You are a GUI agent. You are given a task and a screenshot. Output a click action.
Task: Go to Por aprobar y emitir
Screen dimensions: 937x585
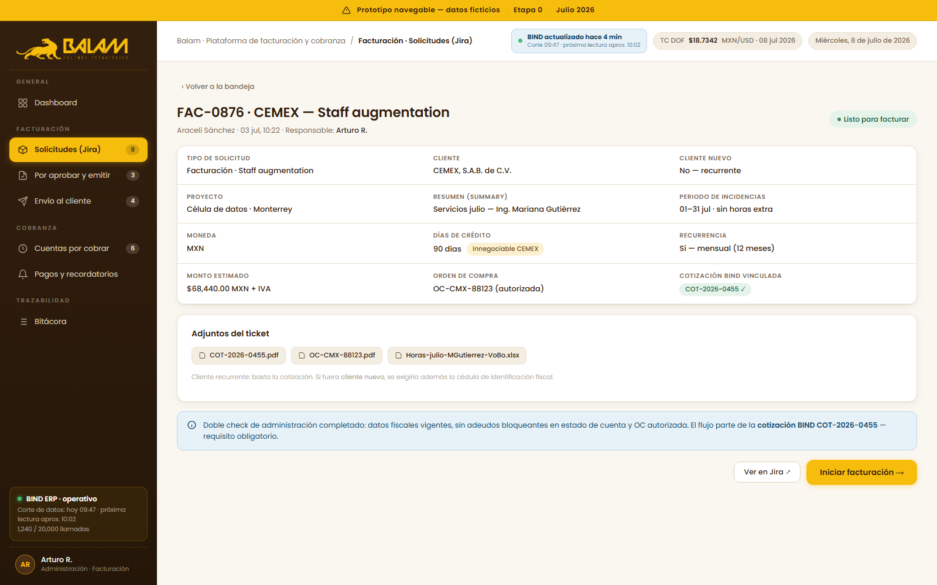pyautogui.click(x=78, y=175)
